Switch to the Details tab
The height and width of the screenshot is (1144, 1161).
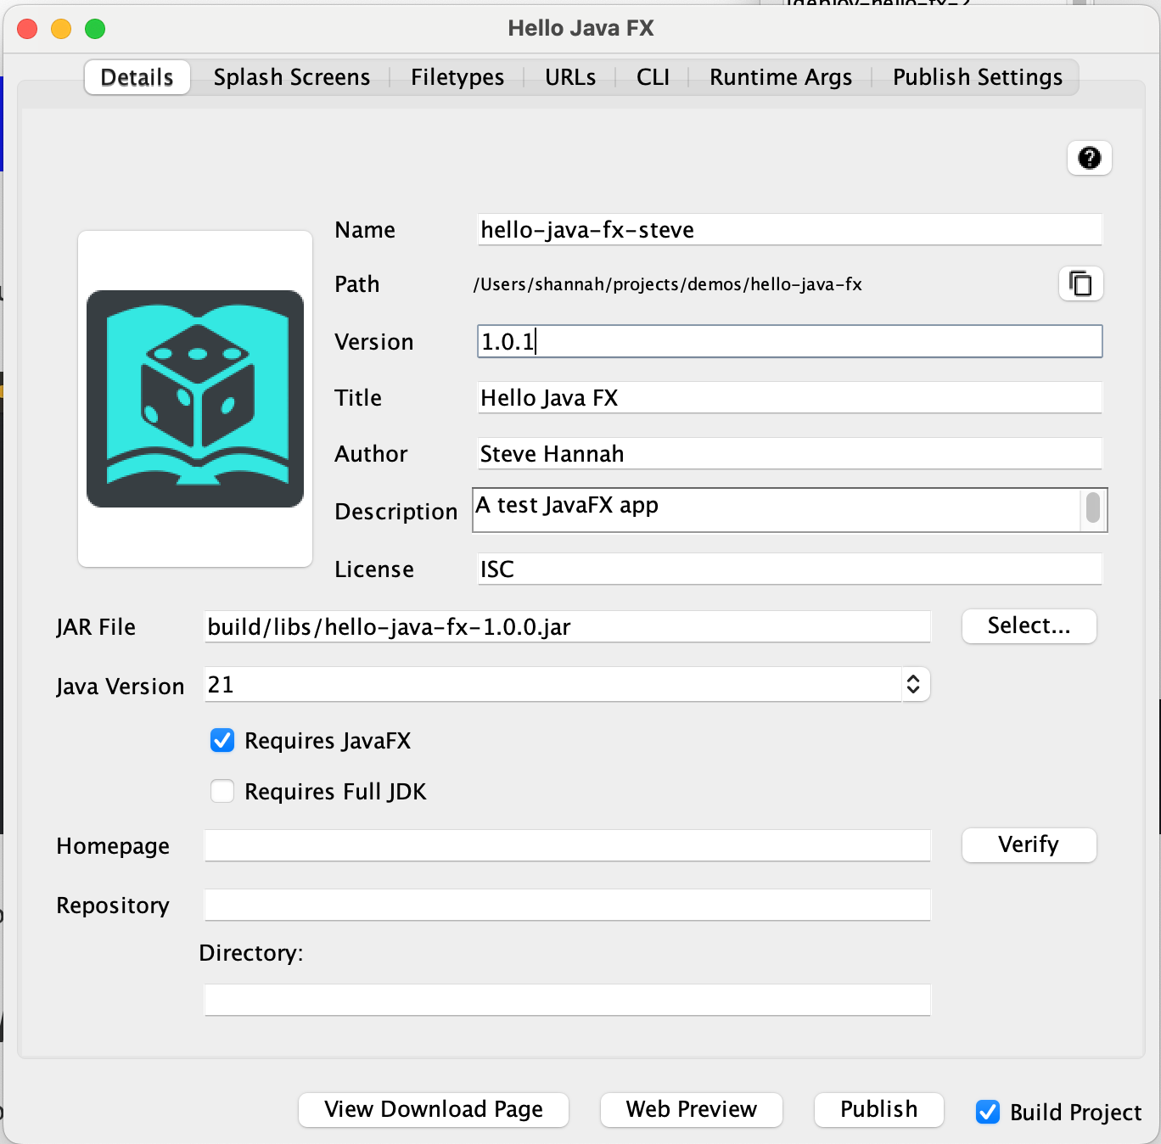(137, 77)
